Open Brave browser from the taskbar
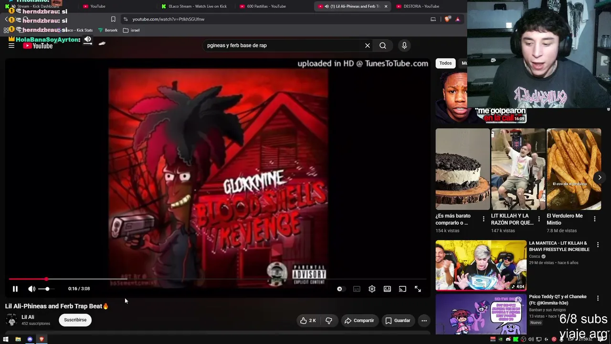 pos(42,339)
